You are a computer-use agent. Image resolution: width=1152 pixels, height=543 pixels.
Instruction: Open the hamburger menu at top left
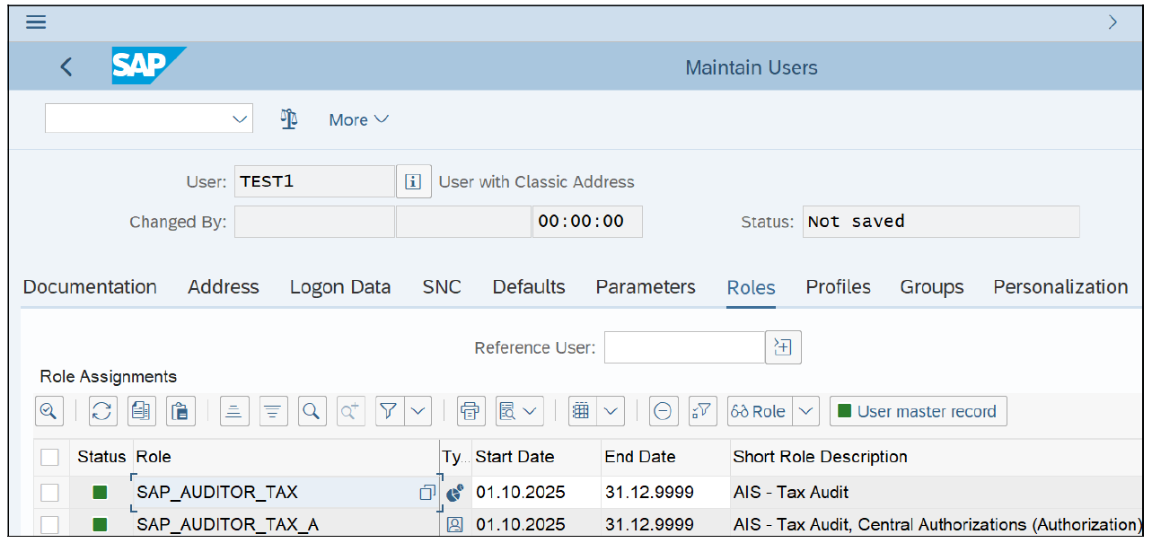click(x=36, y=22)
